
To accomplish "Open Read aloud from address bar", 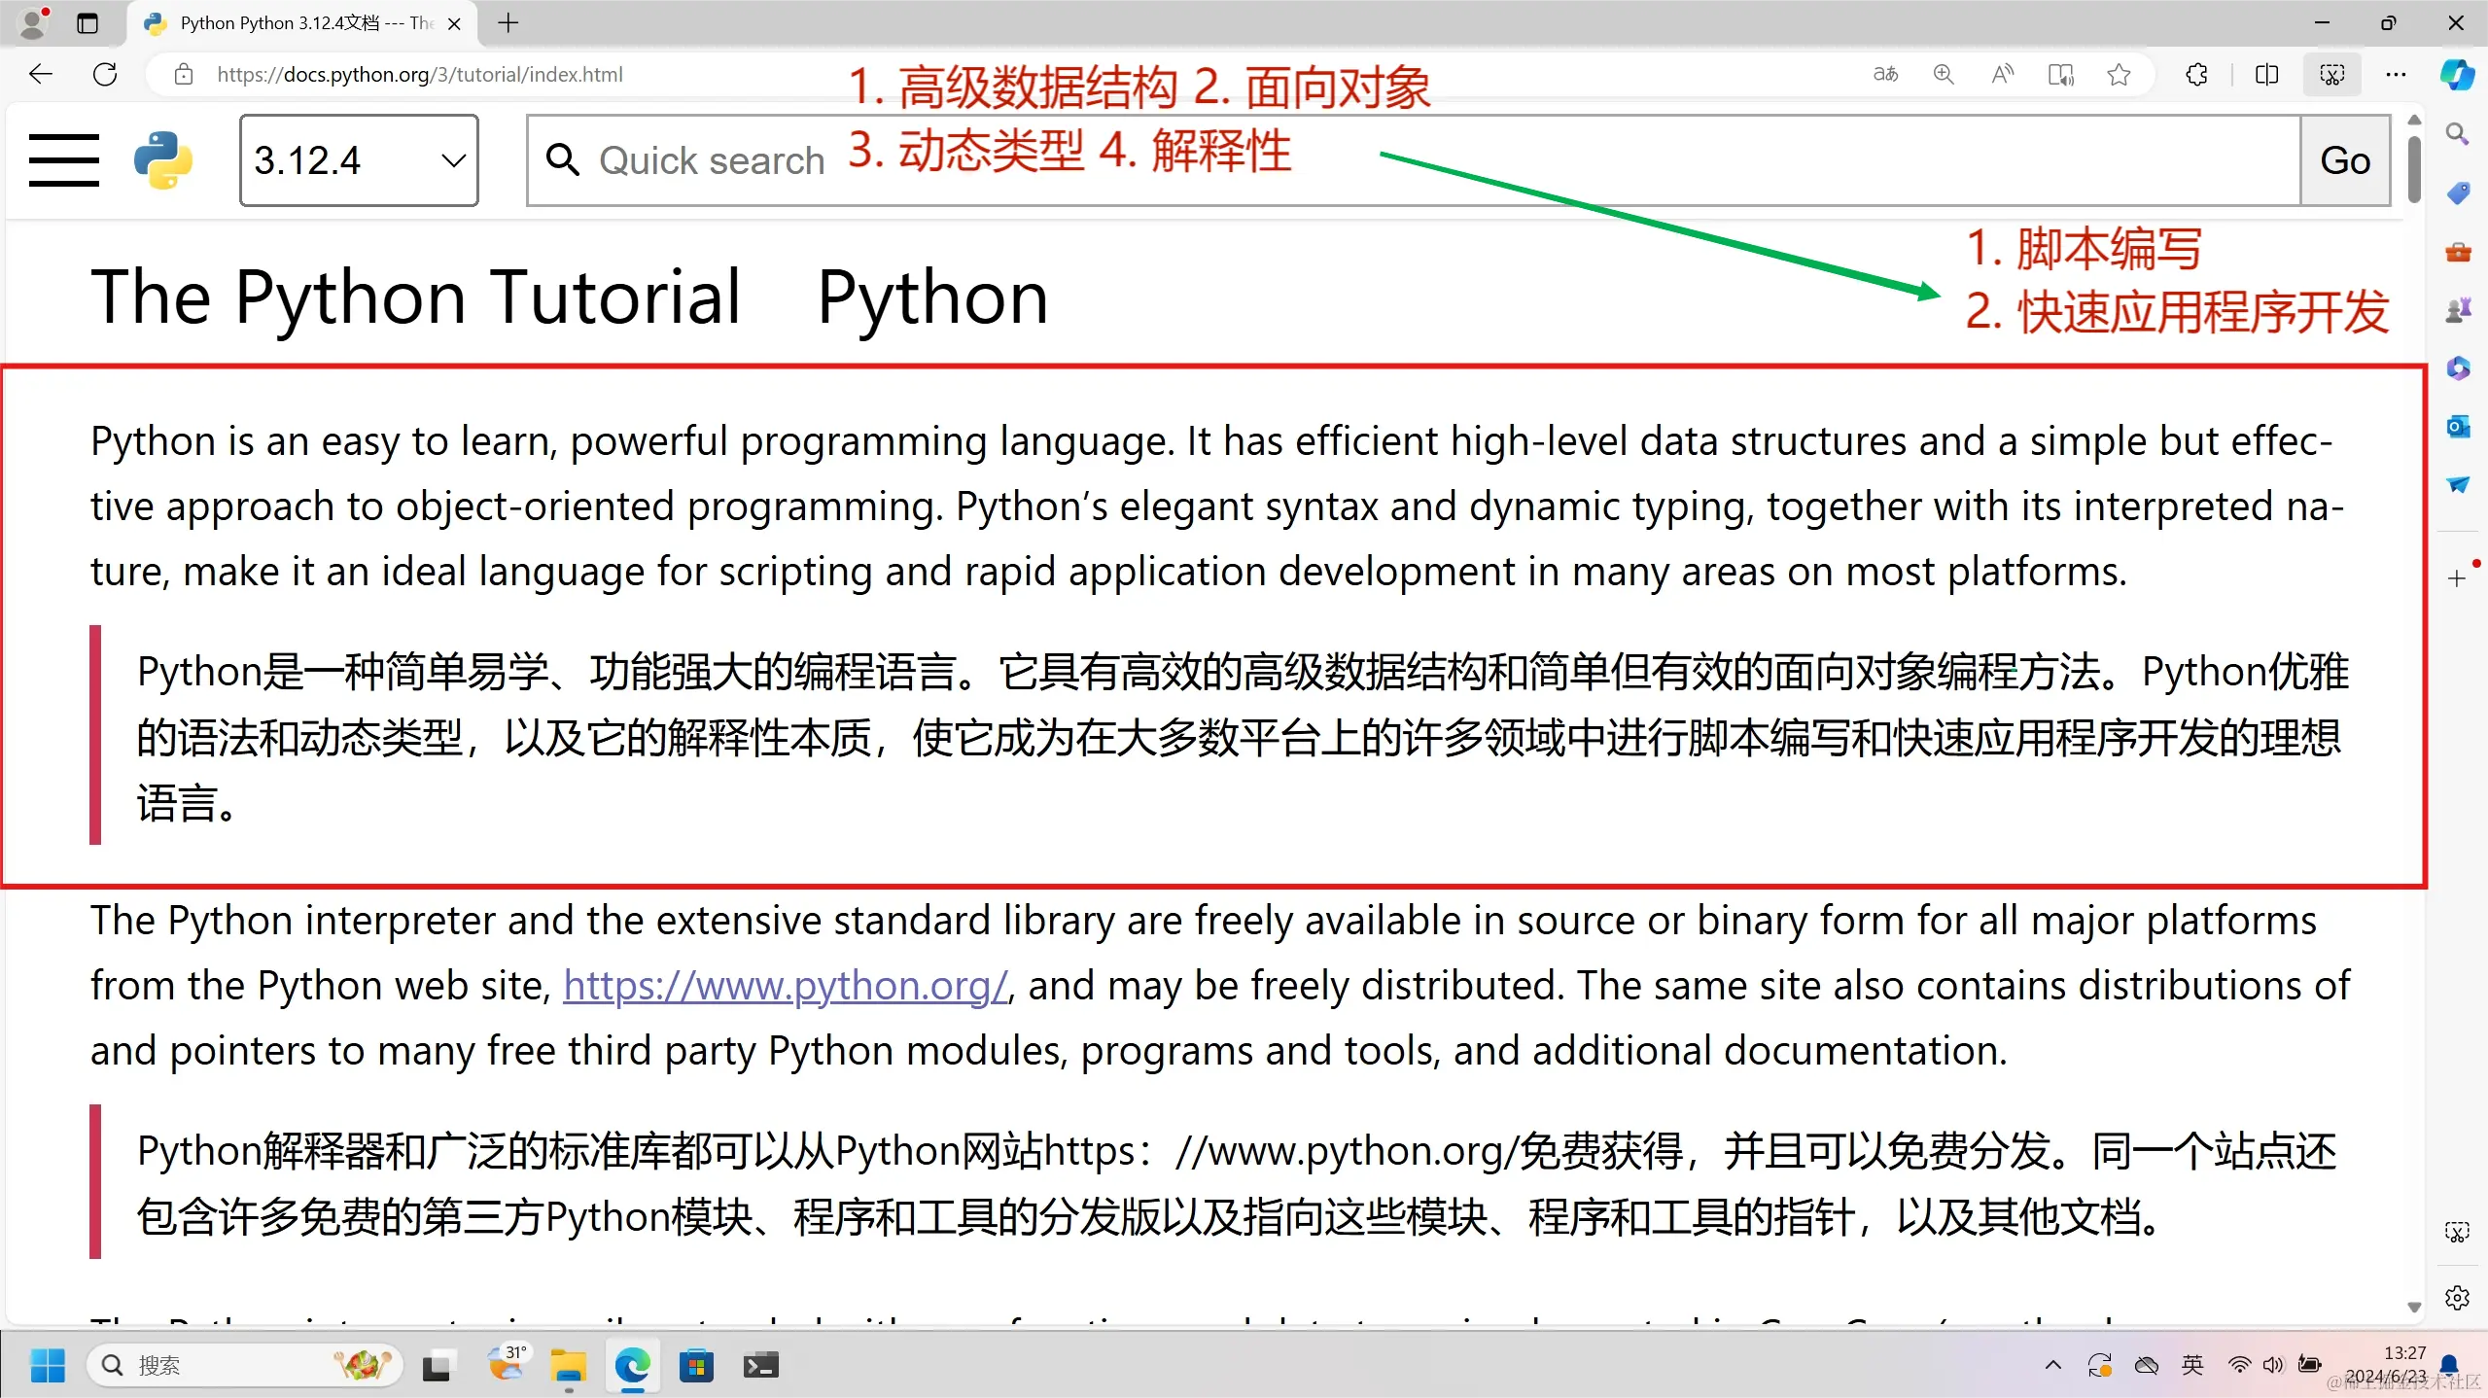I will click(2002, 75).
